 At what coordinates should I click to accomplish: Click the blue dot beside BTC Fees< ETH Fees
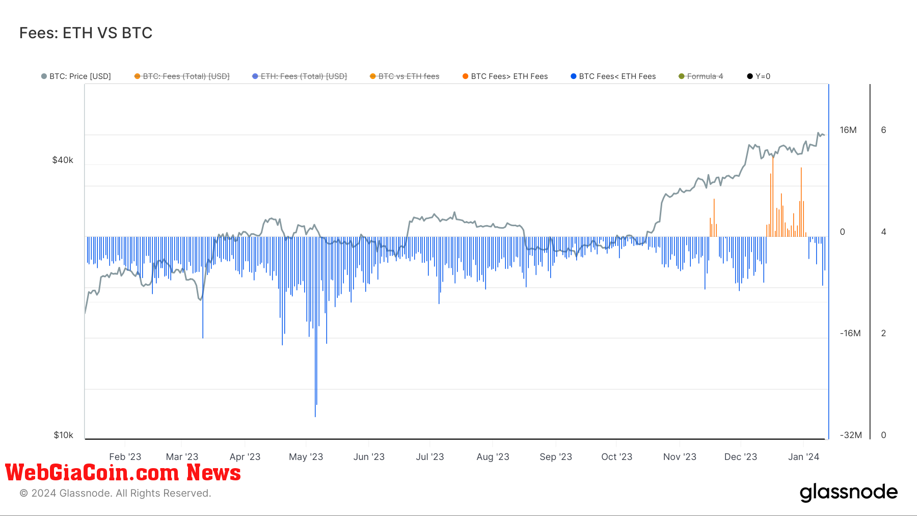(x=573, y=76)
